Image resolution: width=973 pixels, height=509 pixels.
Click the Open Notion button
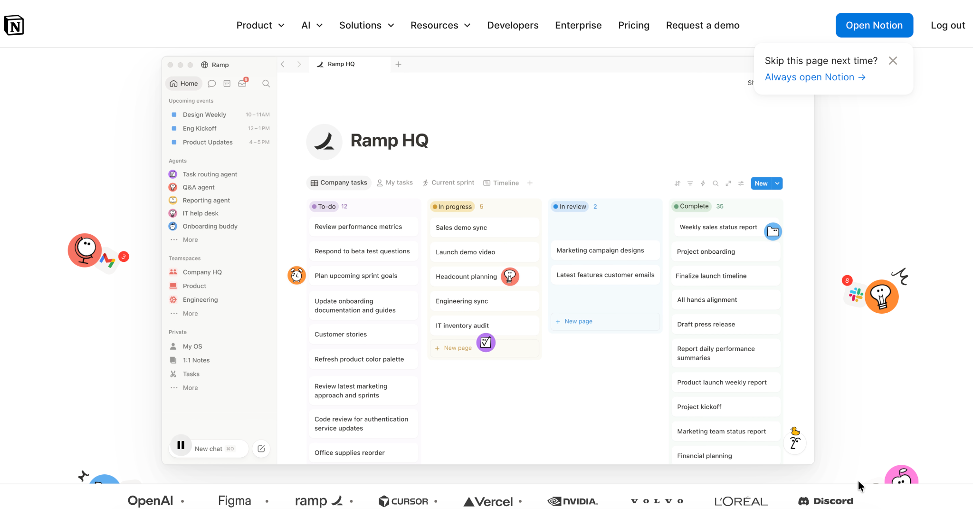click(874, 25)
